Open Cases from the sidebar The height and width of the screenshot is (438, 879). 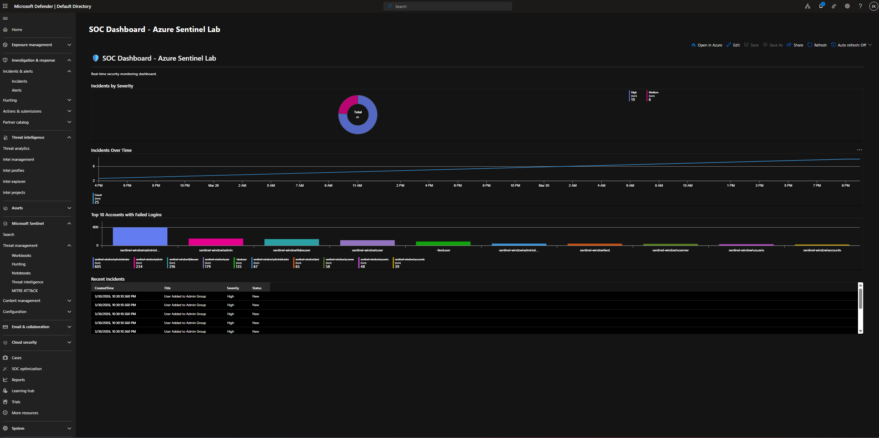point(17,357)
